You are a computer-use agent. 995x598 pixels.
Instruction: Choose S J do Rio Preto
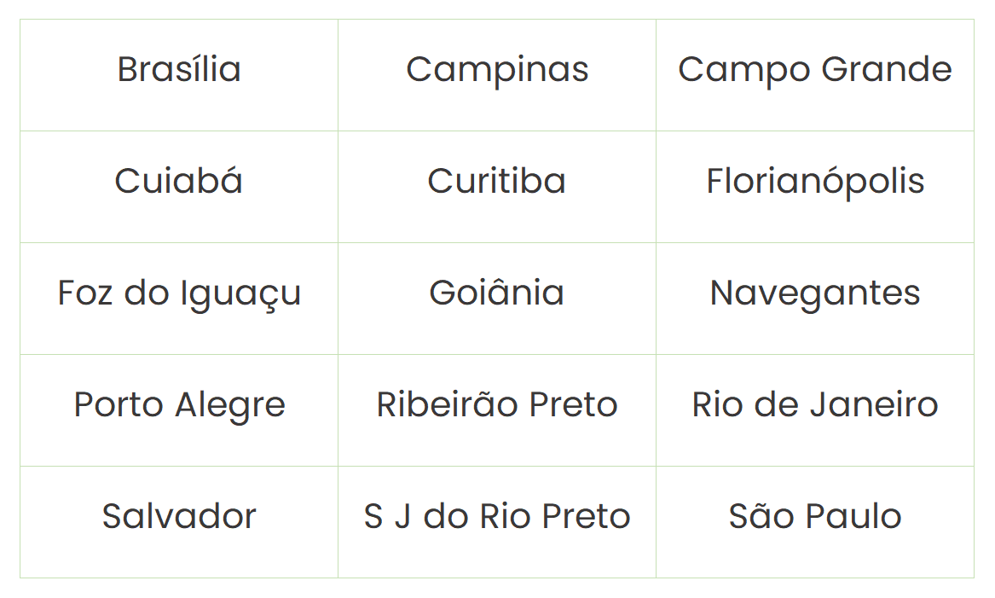[x=497, y=516]
